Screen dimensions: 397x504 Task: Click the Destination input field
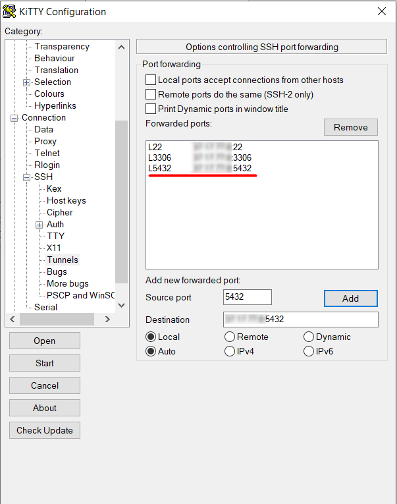point(301,320)
